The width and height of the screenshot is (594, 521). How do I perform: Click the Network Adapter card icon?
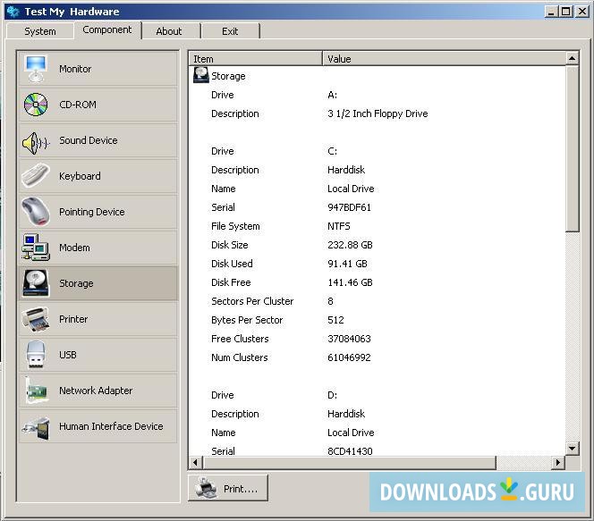click(37, 391)
